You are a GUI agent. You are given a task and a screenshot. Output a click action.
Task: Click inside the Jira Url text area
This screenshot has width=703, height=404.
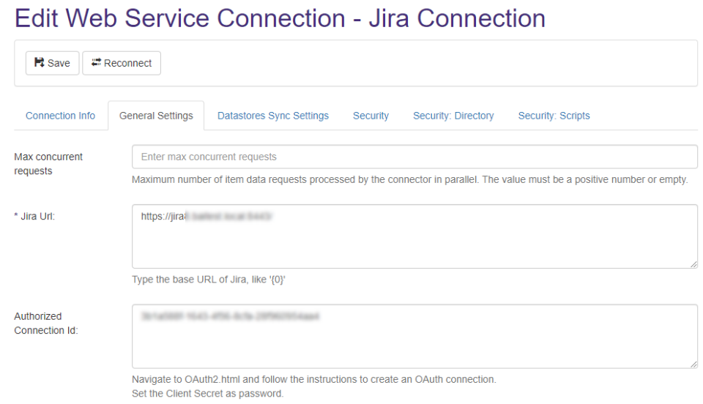[414, 236]
